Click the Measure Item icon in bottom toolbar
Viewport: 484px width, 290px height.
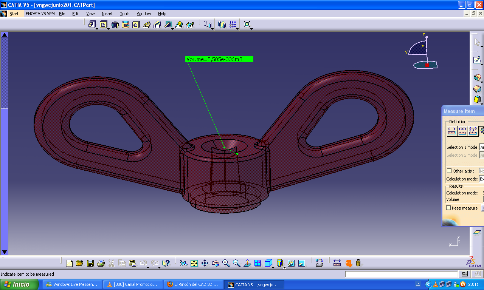point(348,263)
